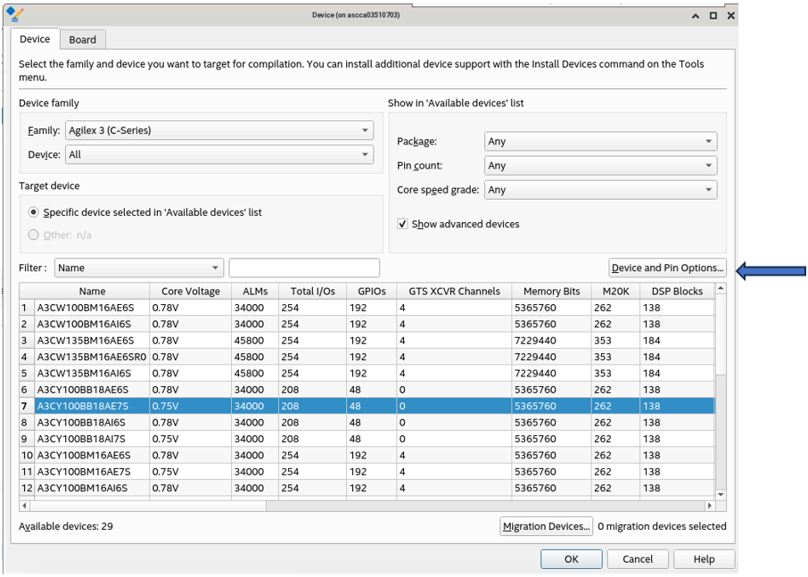808x577 pixels.
Task: Minimize the Device dialog using the caret icon
Action: 696,15
